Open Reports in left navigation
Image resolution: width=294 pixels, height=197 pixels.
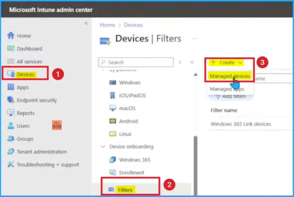coord(26,113)
